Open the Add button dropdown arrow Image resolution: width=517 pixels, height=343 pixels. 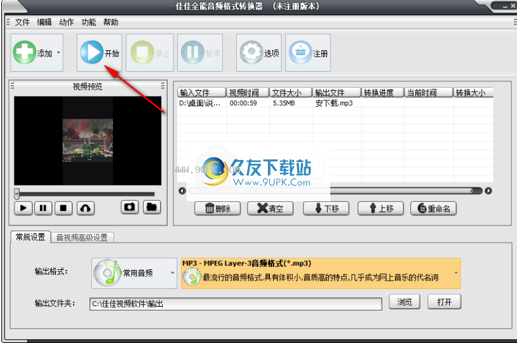point(58,53)
